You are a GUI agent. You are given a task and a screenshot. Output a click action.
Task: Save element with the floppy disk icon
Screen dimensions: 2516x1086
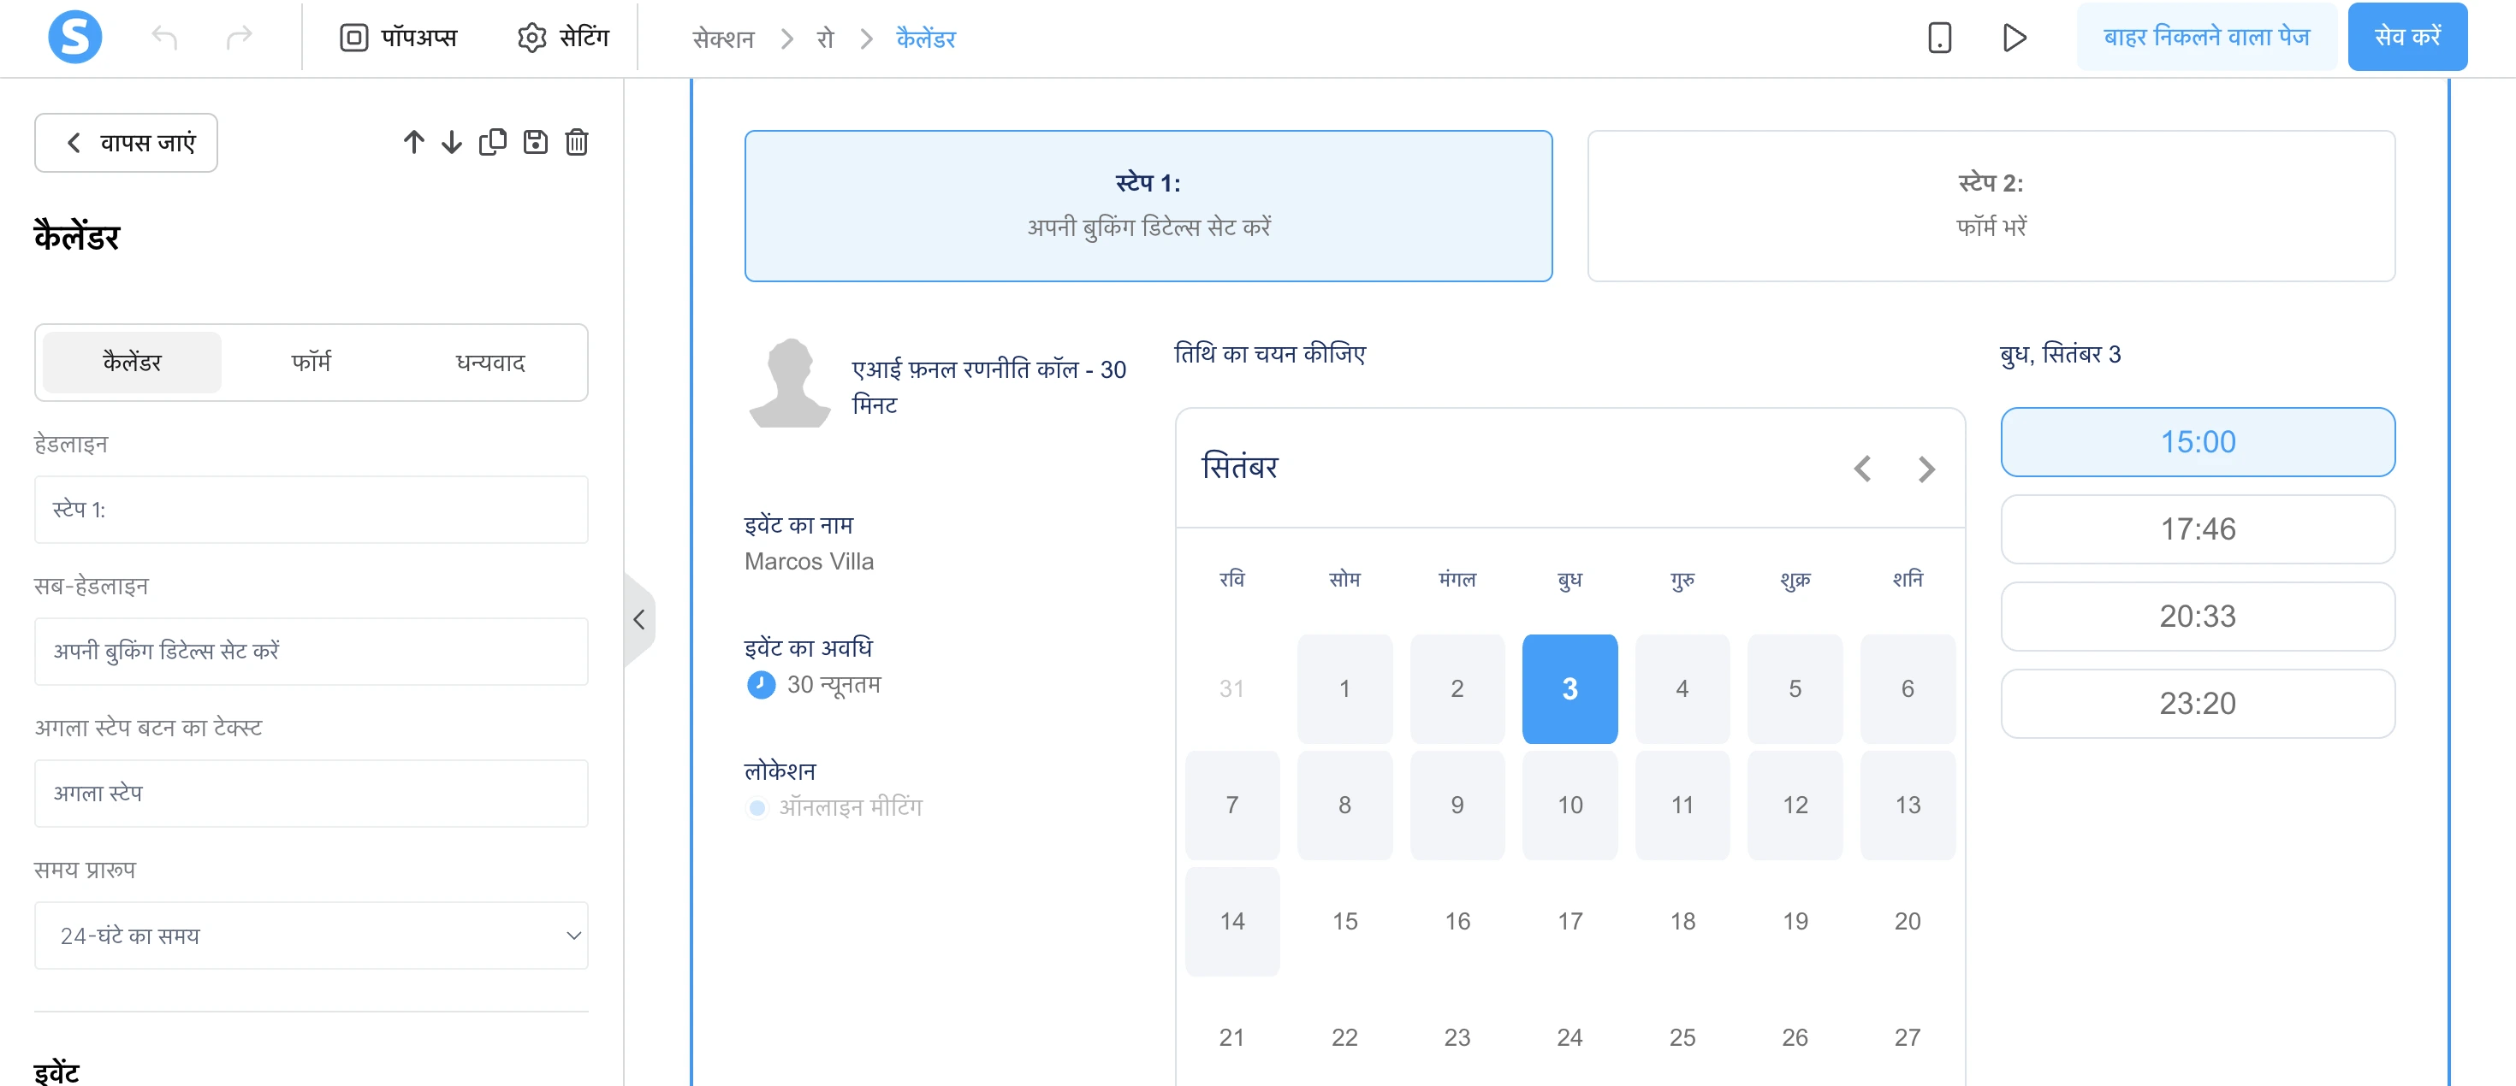pos(535,141)
